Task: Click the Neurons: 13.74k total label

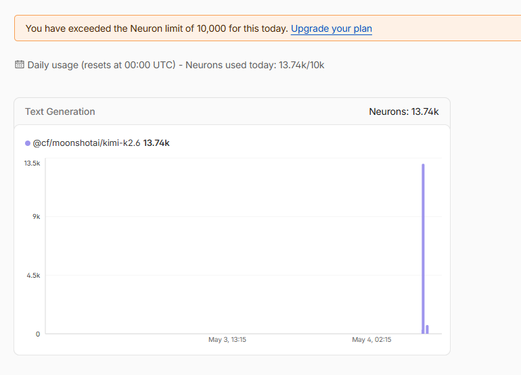Action: pos(404,111)
